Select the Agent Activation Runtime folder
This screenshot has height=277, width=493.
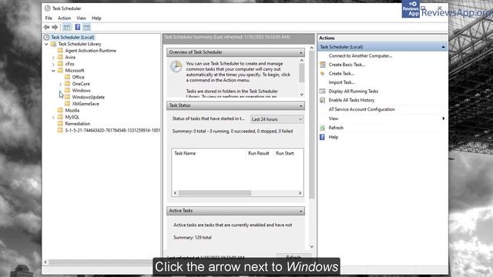91,51
